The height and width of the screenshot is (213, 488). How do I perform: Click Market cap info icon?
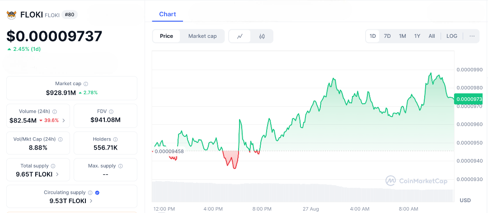[x=86, y=84]
